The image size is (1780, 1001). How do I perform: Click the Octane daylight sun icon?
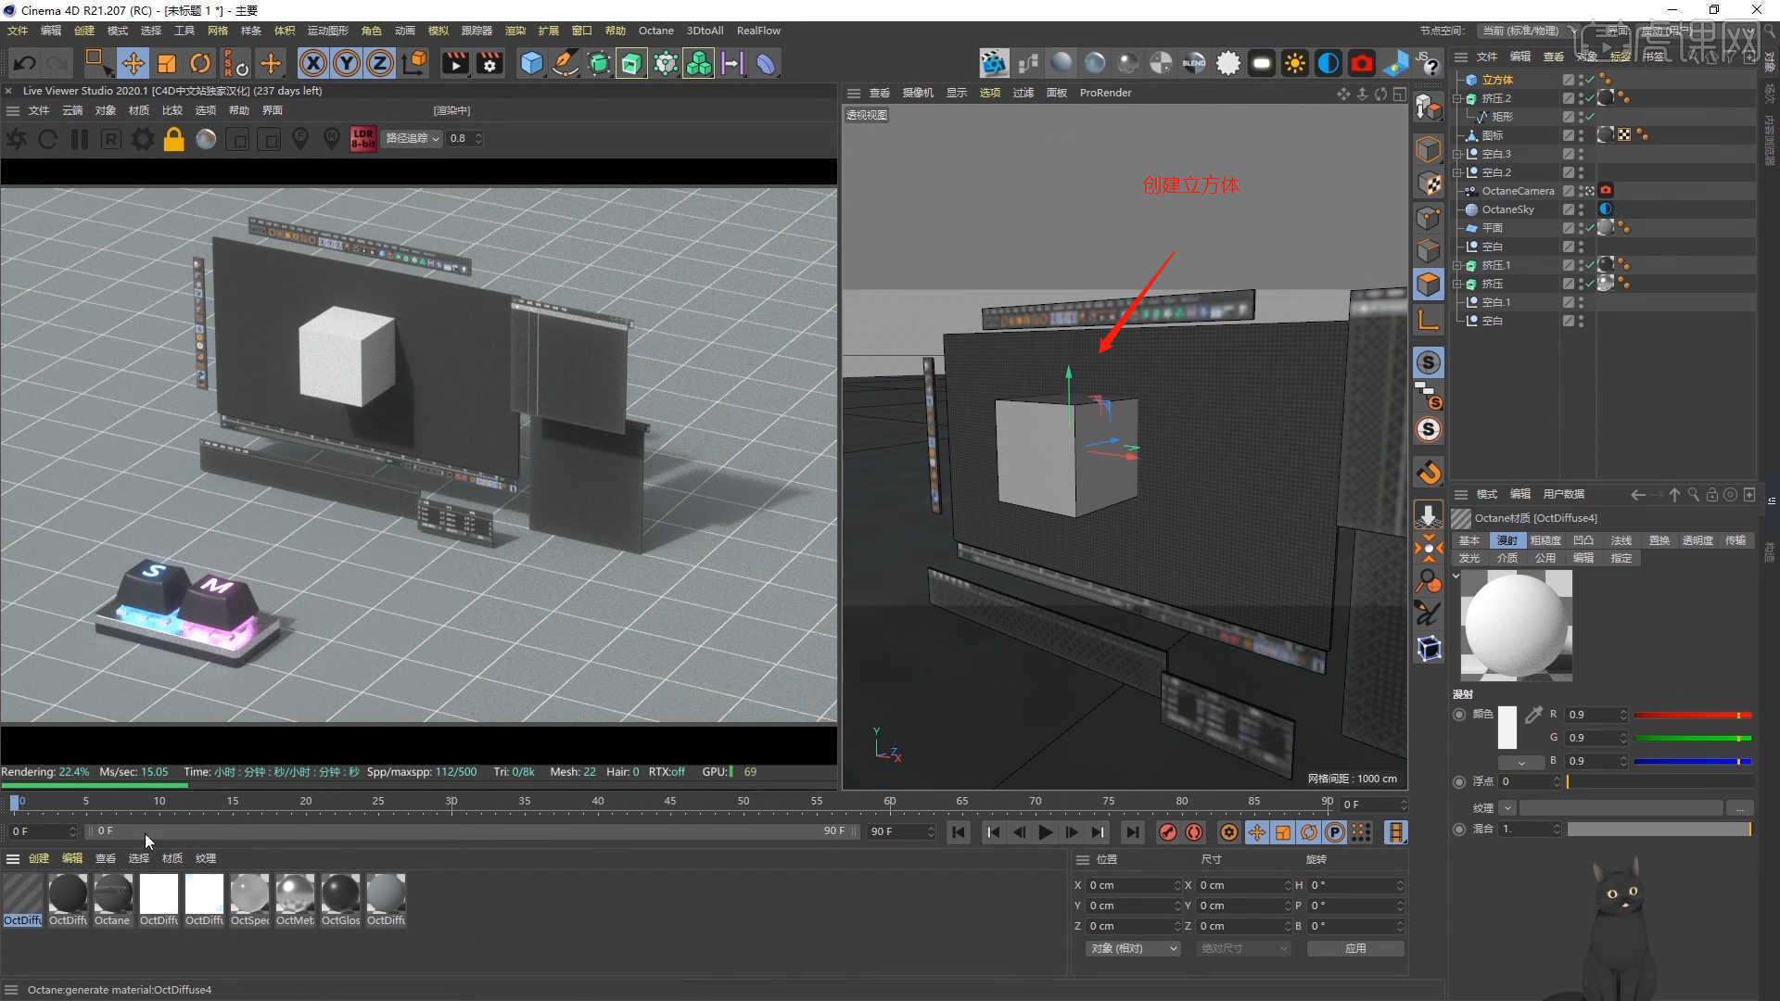coord(1295,64)
